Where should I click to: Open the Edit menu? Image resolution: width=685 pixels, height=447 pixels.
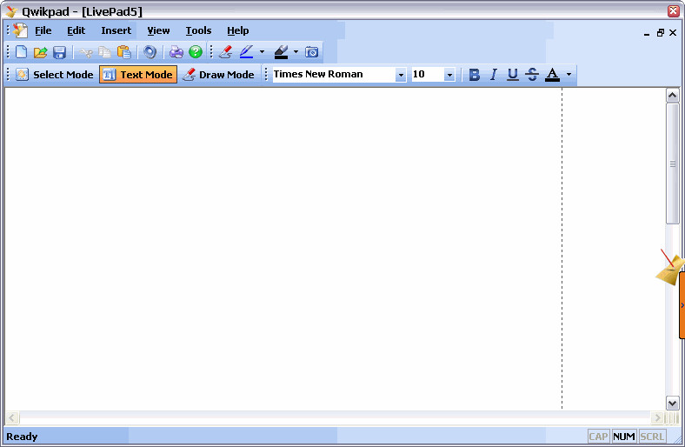coord(76,30)
